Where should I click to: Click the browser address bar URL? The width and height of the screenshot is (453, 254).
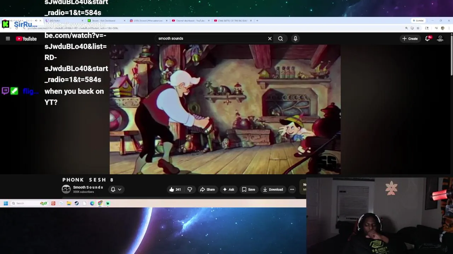click(73, 28)
